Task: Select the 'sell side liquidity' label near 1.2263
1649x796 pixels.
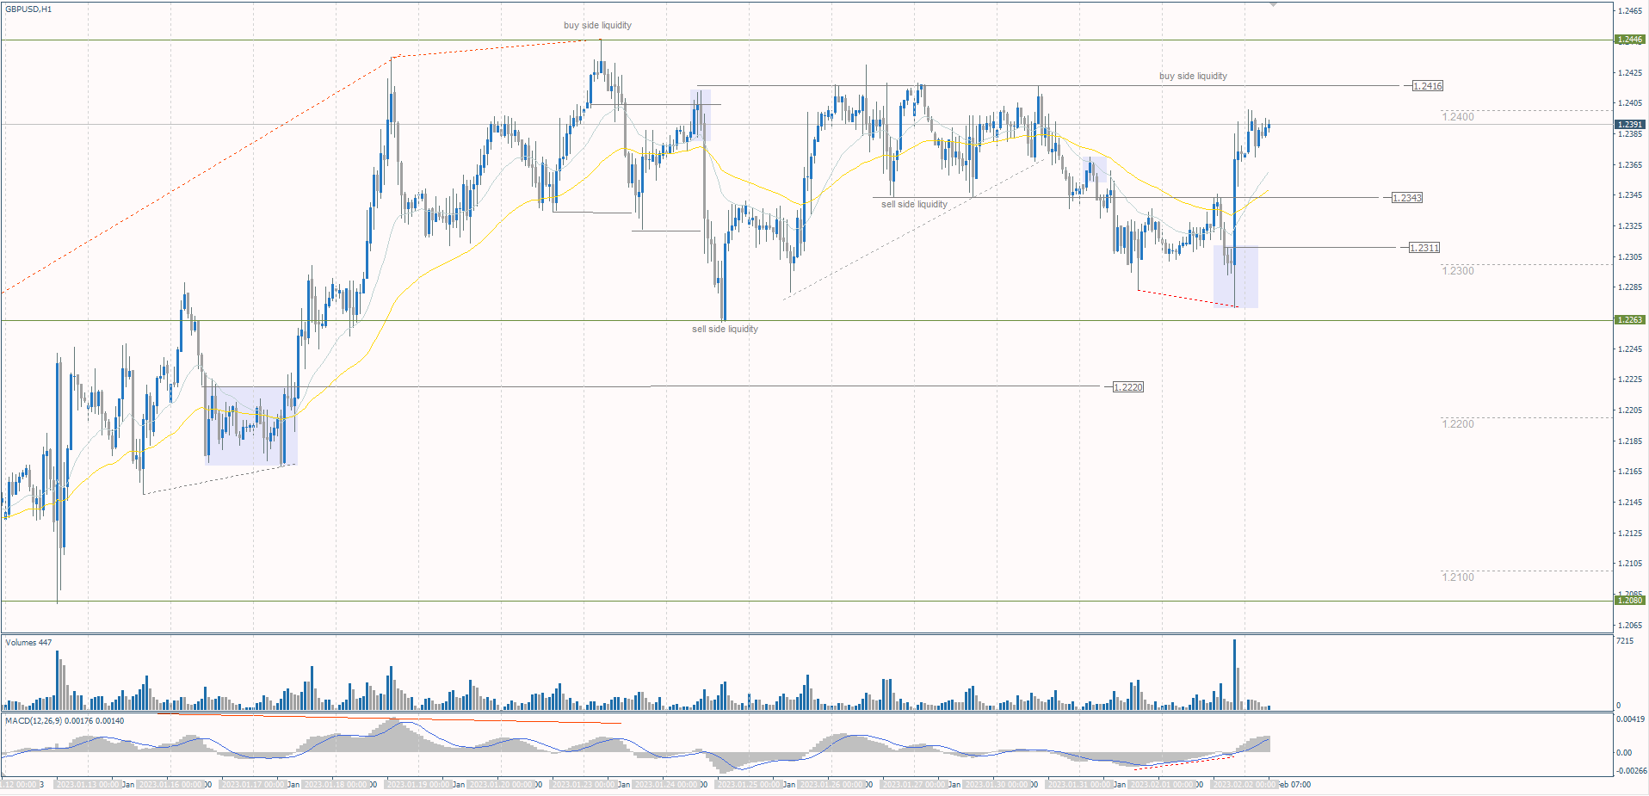Action: tap(725, 329)
